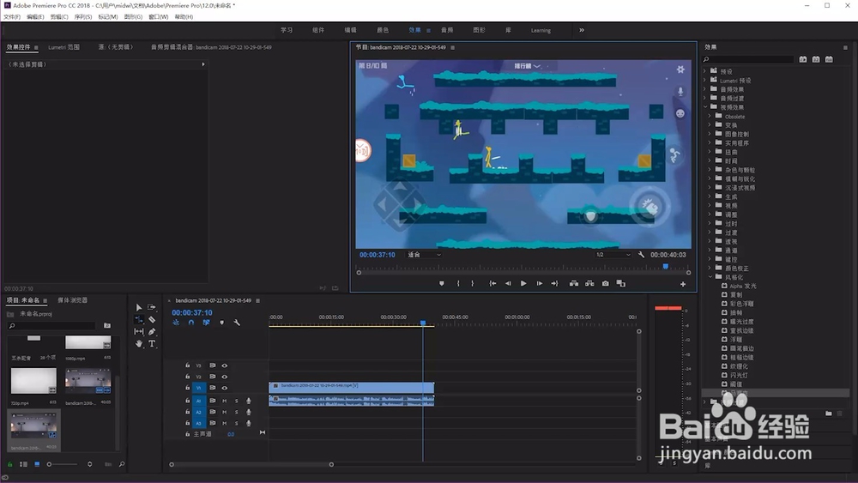Hide track V3 with eye icon
The height and width of the screenshot is (483, 858).
(x=224, y=365)
